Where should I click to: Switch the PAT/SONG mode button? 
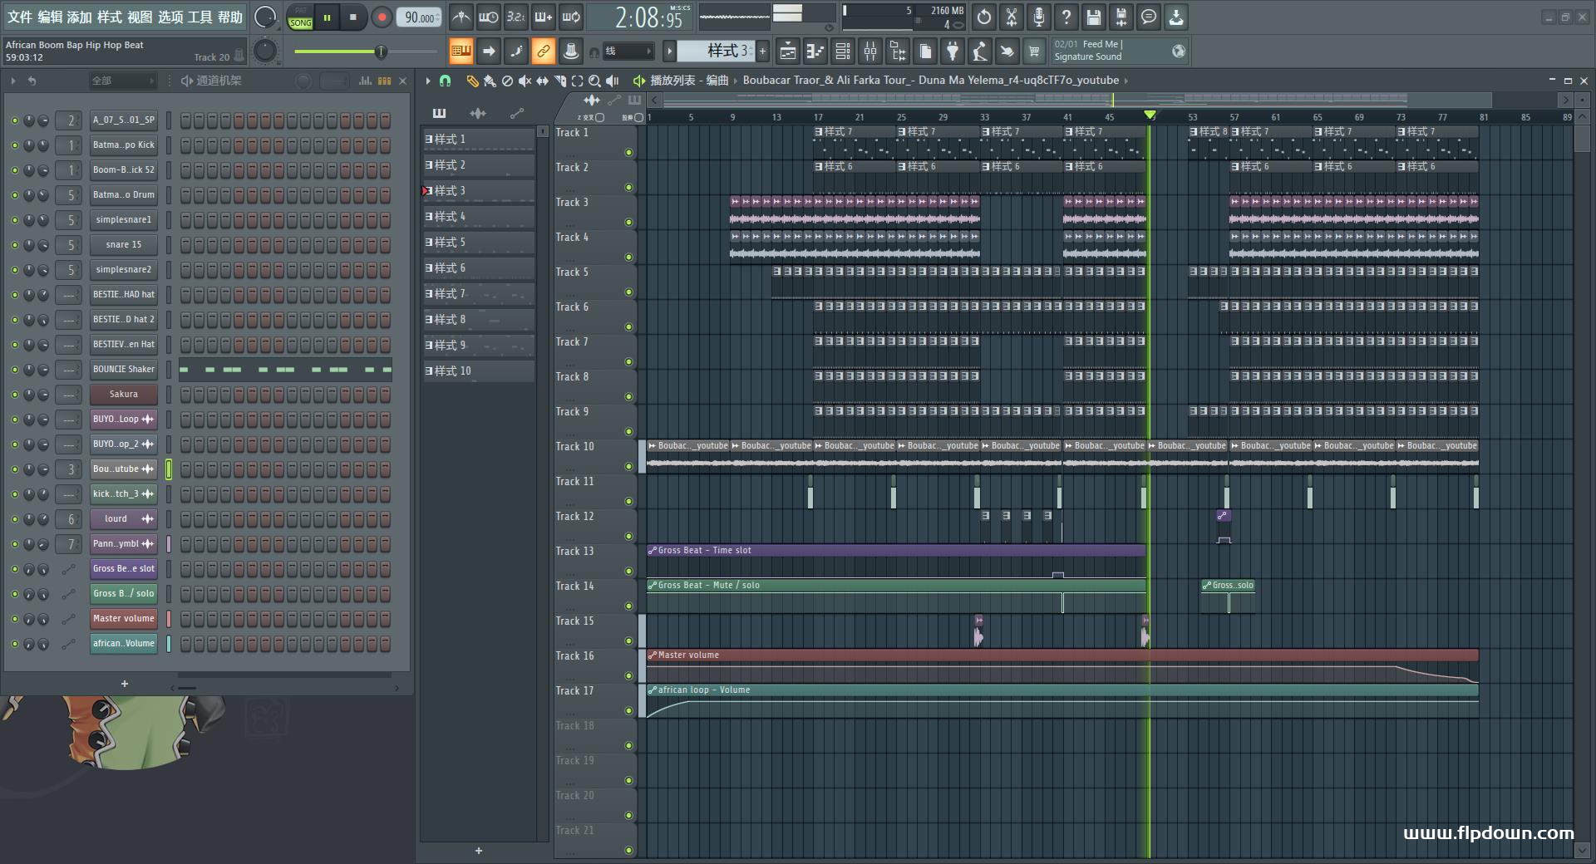301,17
